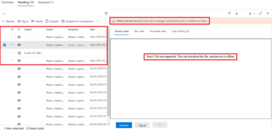
Task: Click the collapse-all icon in header row
Action: (12, 29)
